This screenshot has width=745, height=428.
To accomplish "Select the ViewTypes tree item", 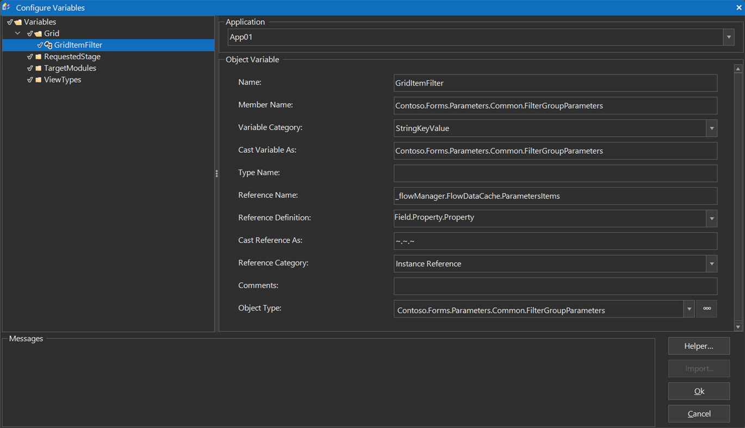I will coord(63,80).
